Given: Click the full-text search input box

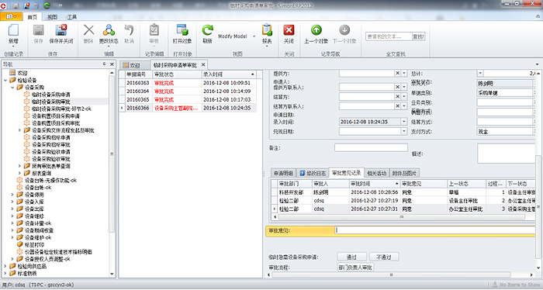Looking at the screenshot, I should (389, 36).
